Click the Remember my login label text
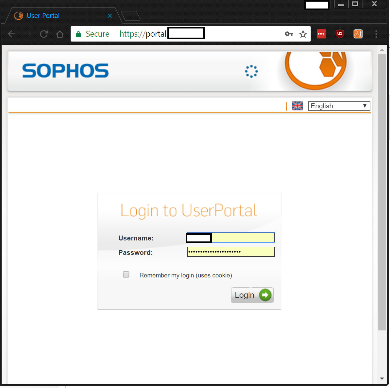Image resolution: width=390 pixels, height=388 pixels. click(186, 275)
